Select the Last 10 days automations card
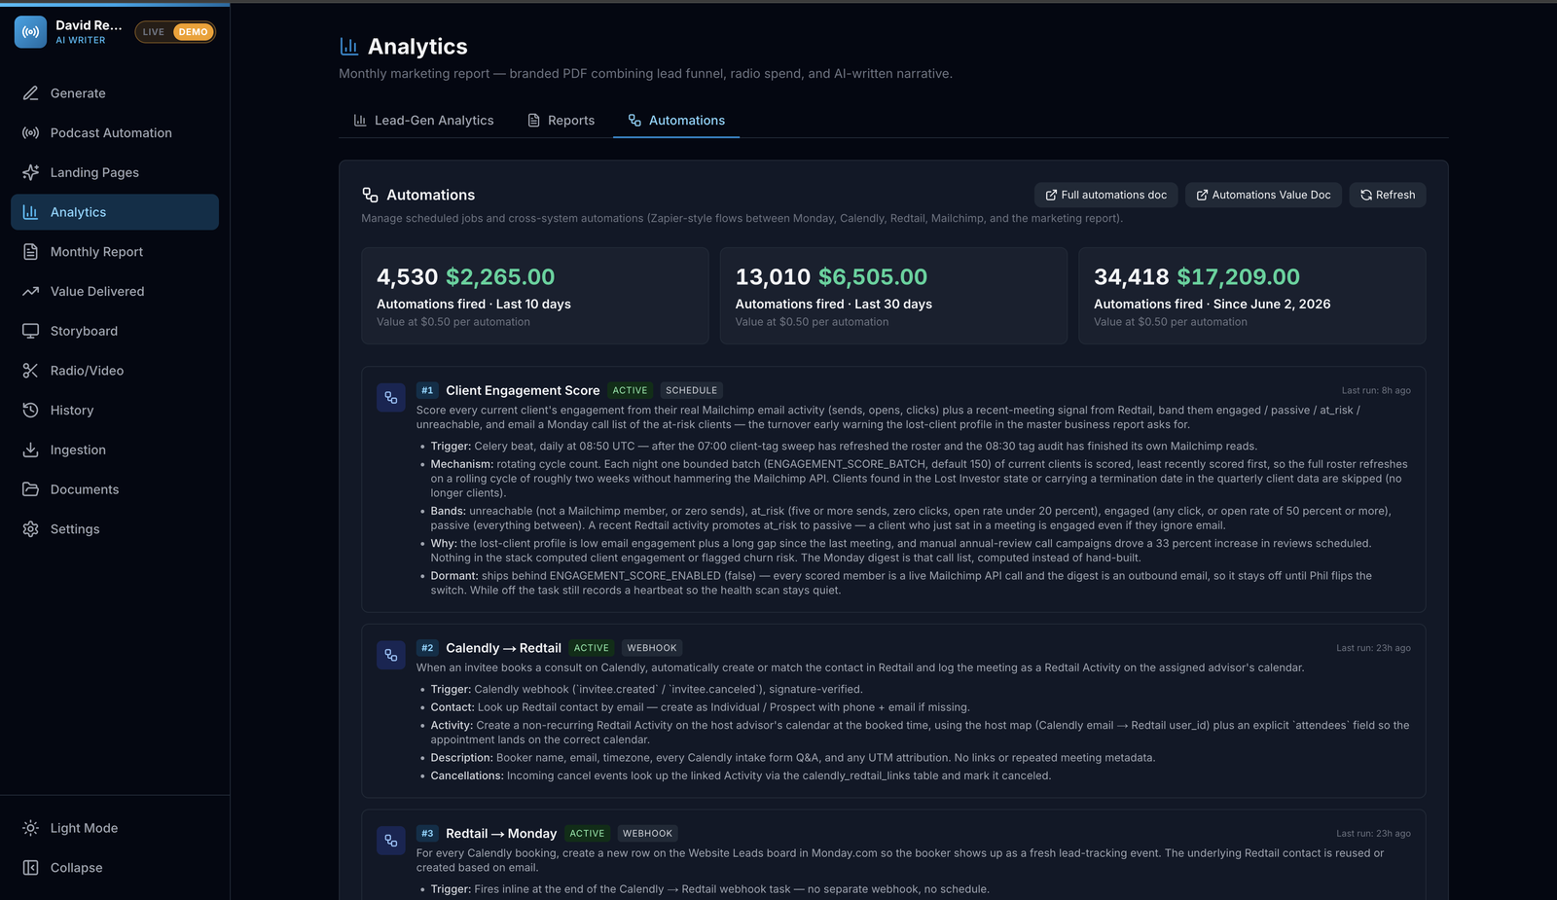This screenshot has height=900, width=1557. pyautogui.click(x=535, y=296)
